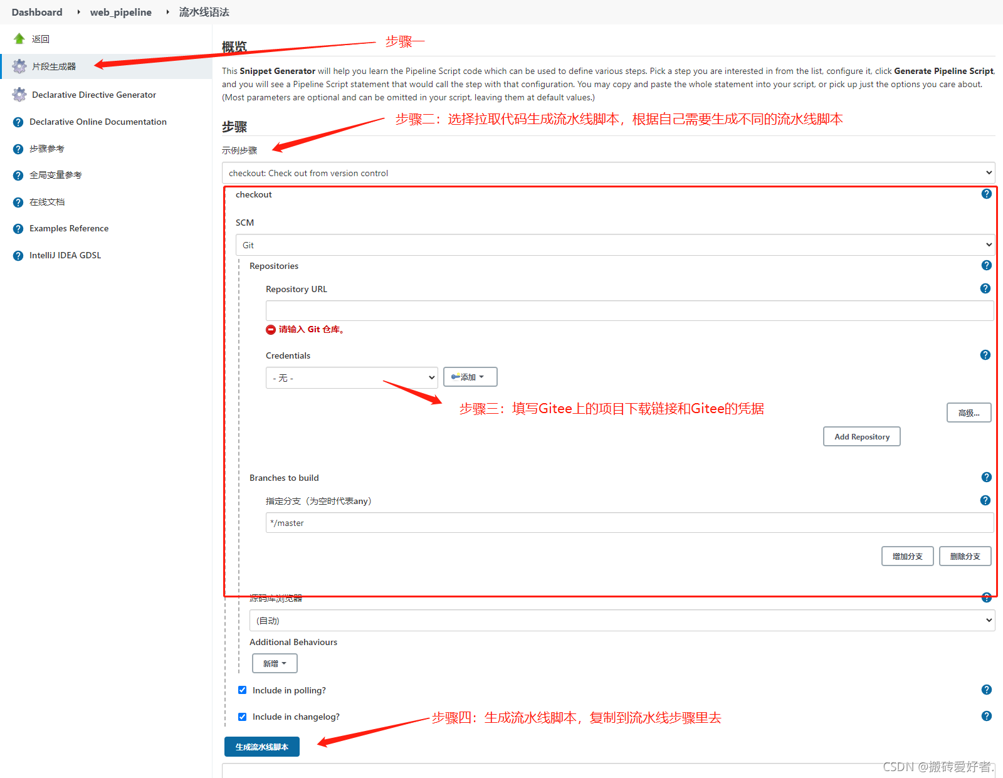
Task: Open Declarative Online Documentation link
Action: pos(98,122)
